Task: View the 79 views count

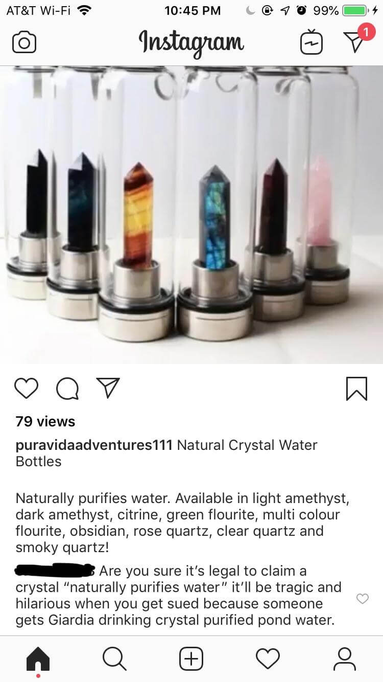Action: (x=45, y=421)
